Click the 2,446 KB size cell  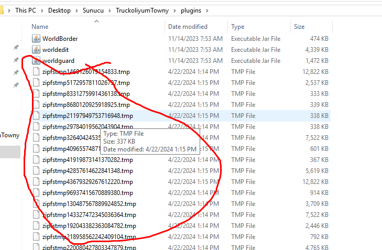317,226
